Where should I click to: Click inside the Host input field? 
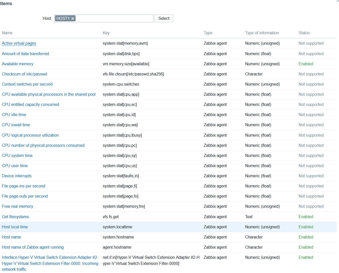pyautogui.click(x=114, y=19)
